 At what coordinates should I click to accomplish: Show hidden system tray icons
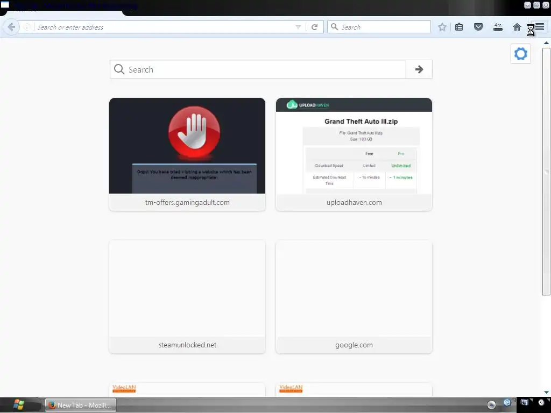click(x=491, y=405)
